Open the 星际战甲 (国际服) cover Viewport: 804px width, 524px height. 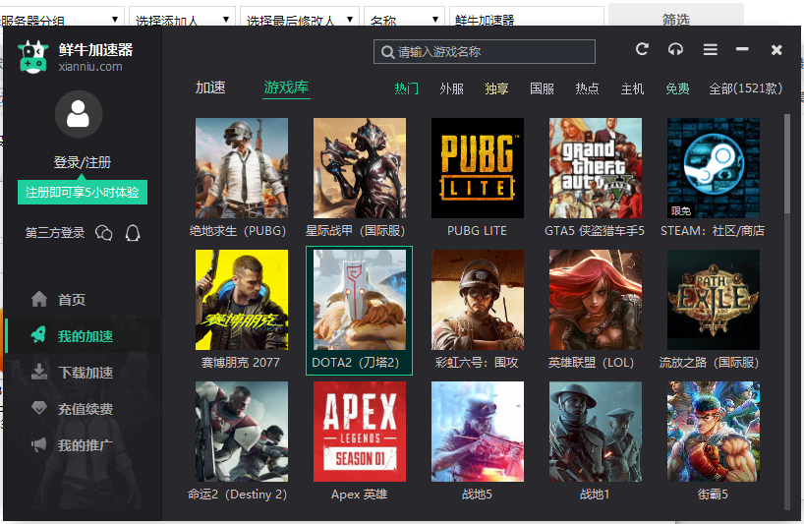360,168
